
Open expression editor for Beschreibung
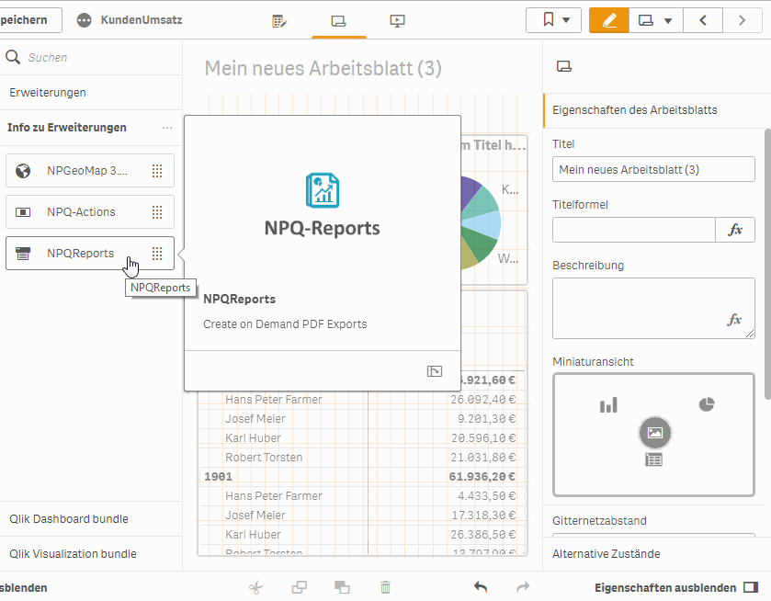(734, 320)
